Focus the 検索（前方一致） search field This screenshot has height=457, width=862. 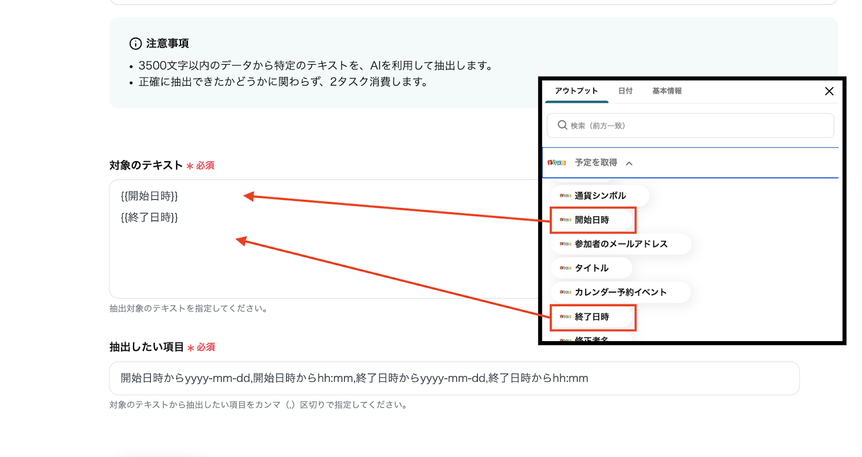pyautogui.click(x=690, y=126)
